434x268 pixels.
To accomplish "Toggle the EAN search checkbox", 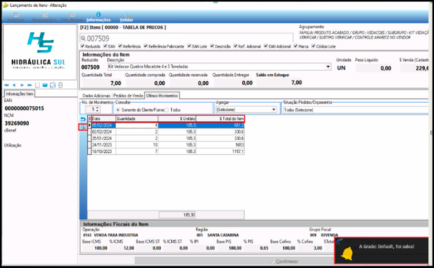I will pyautogui.click(x=105, y=46).
